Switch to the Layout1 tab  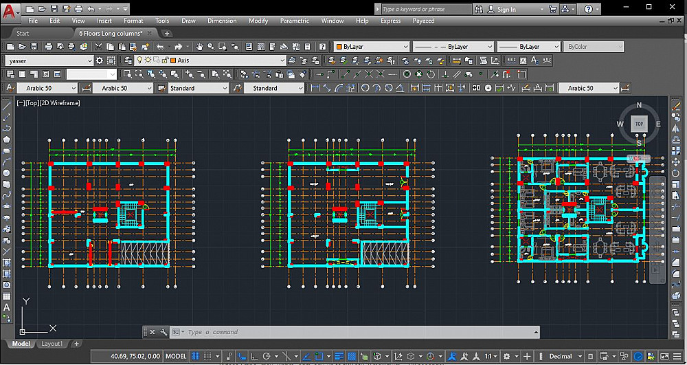52,344
